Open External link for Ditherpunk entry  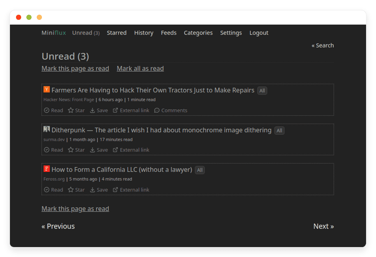[131, 150]
